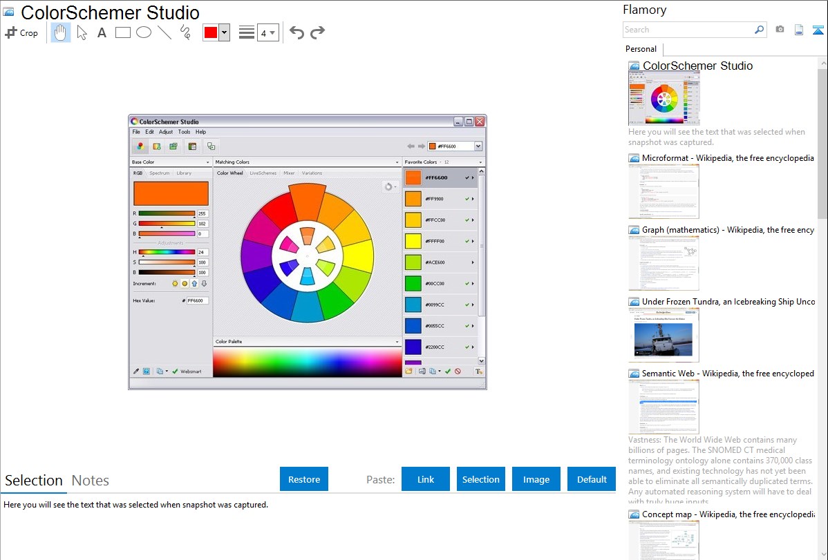Activate the hand pan tool
This screenshot has height=560, width=828.
click(x=60, y=32)
